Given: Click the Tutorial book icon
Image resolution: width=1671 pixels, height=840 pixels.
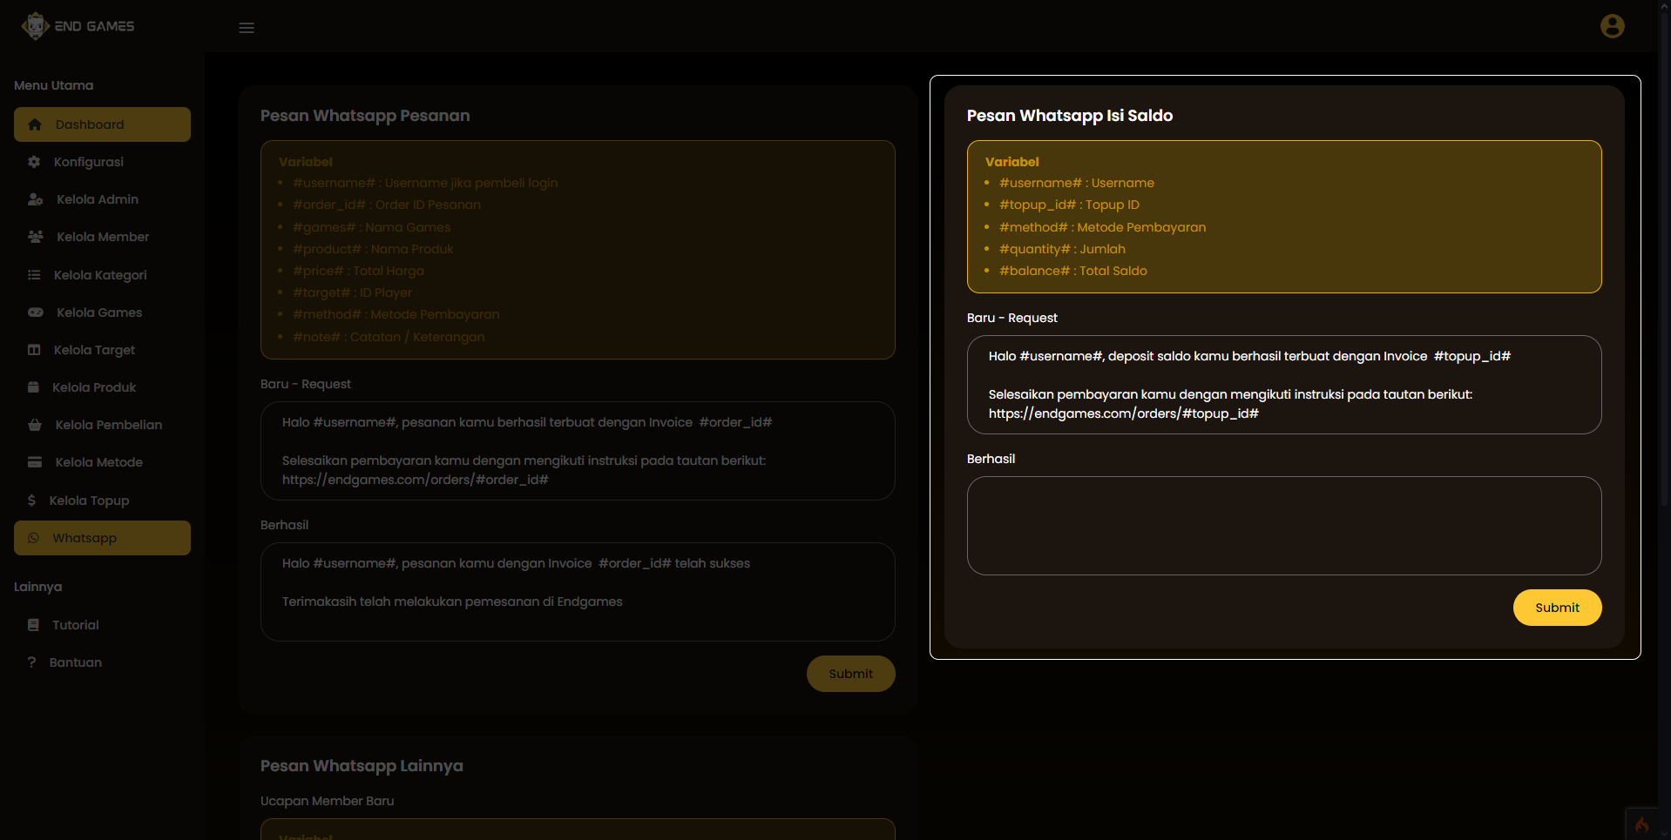Looking at the screenshot, I should (x=33, y=625).
